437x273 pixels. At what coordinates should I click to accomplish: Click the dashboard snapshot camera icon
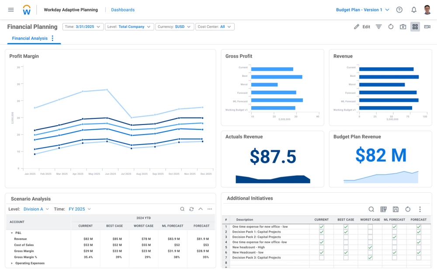[403, 27]
